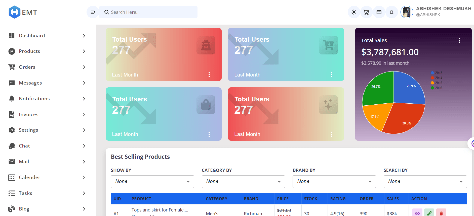The height and width of the screenshot is (216, 474).
Task: Open the CATEGORY BY dropdown
Action: (x=243, y=182)
